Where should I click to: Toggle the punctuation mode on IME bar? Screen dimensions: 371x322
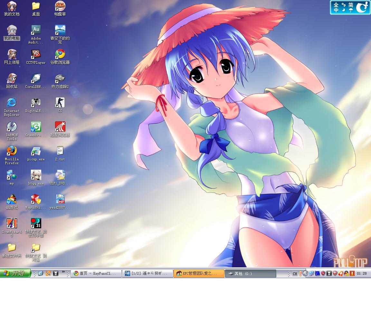(x=343, y=5)
